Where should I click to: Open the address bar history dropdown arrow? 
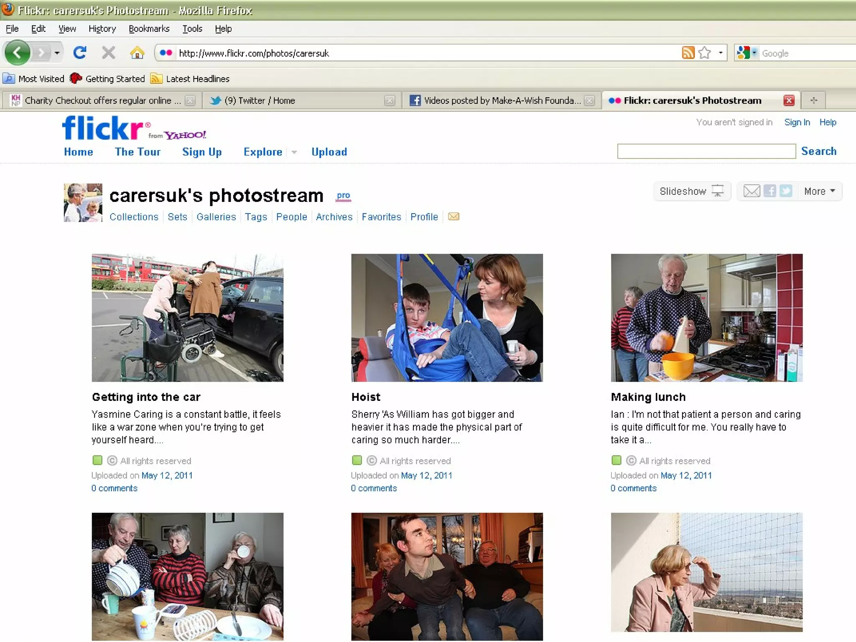721,53
